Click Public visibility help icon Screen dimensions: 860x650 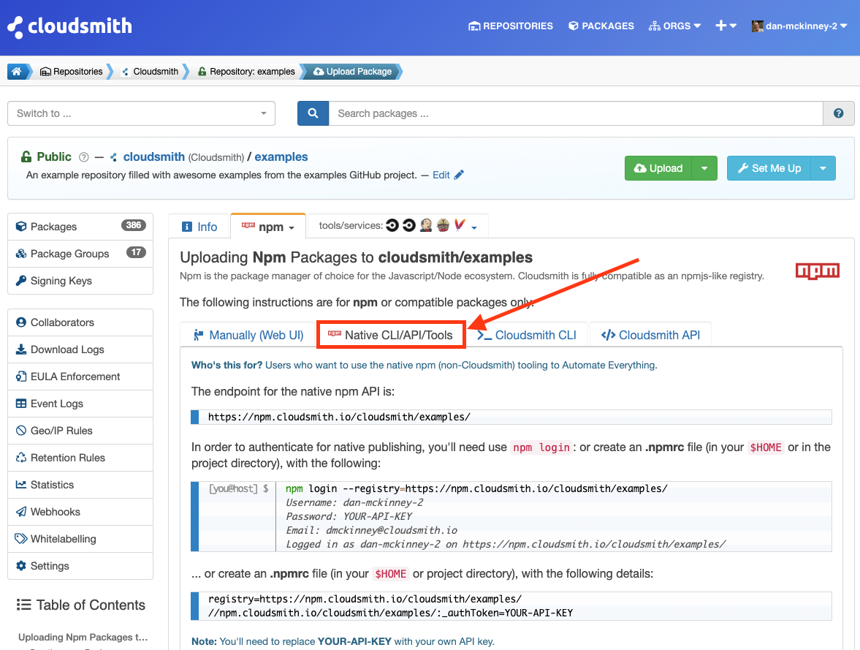tap(83, 157)
